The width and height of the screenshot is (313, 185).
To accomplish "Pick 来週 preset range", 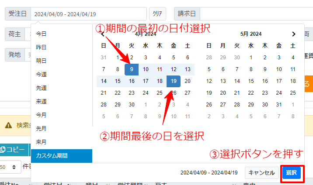I will click(41, 101).
